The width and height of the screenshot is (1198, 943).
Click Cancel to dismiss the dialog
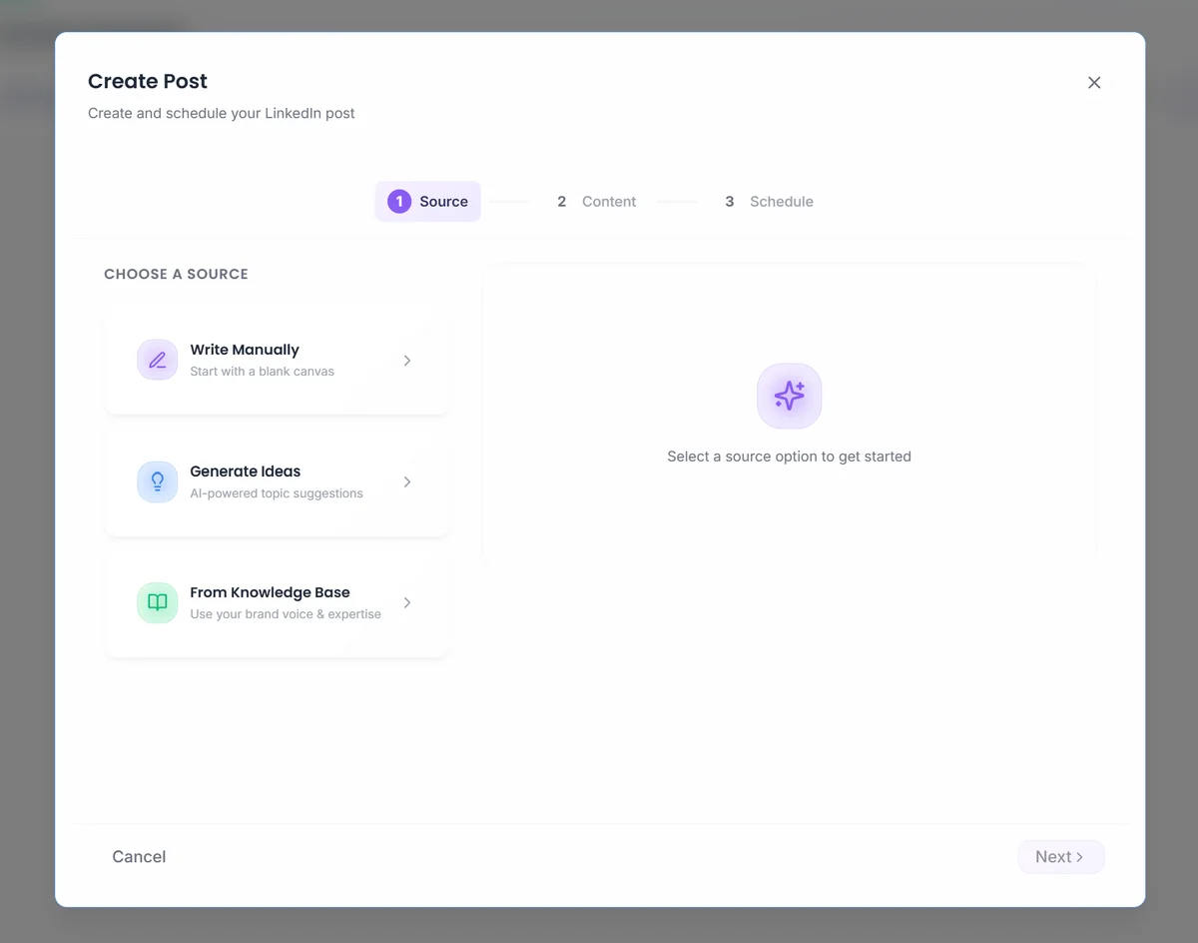[x=139, y=856]
